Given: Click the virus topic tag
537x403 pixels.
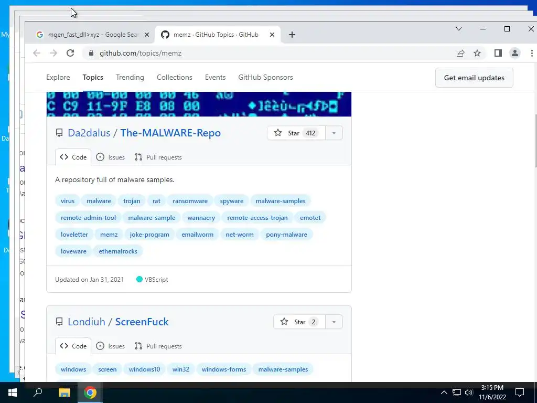Looking at the screenshot, I should coord(68,201).
